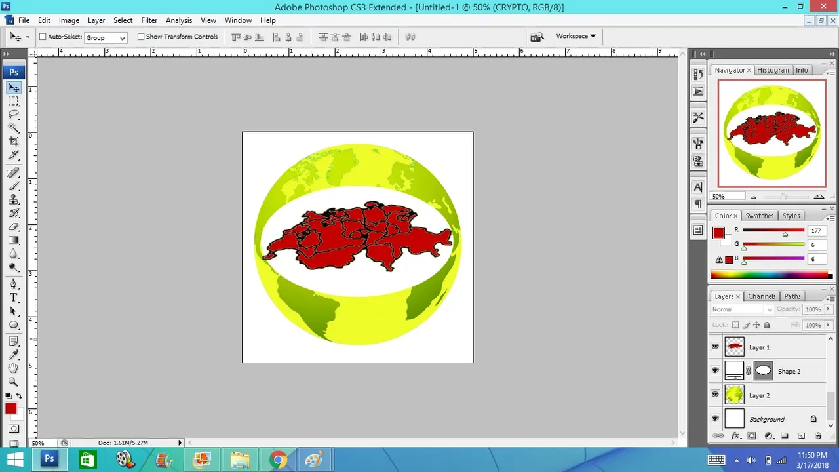Select the Burn tool
839x472 pixels.
(14, 267)
